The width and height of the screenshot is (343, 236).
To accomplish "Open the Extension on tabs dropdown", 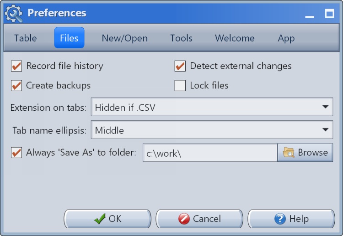I will [212, 107].
